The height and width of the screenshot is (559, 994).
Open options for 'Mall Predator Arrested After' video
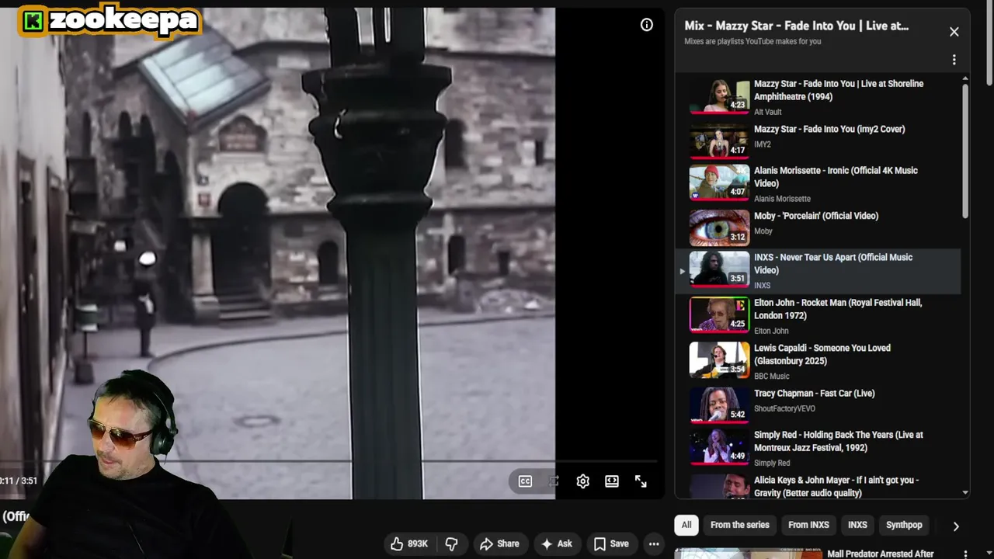point(965,554)
